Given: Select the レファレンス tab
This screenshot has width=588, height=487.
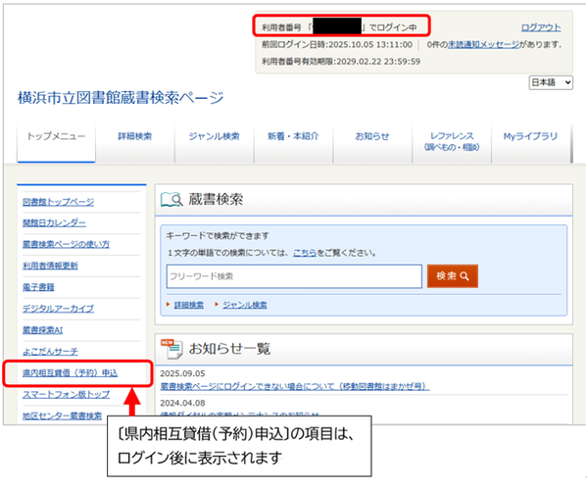Looking at the screenshot, I should pyautogui.click(x=452, y=141).
